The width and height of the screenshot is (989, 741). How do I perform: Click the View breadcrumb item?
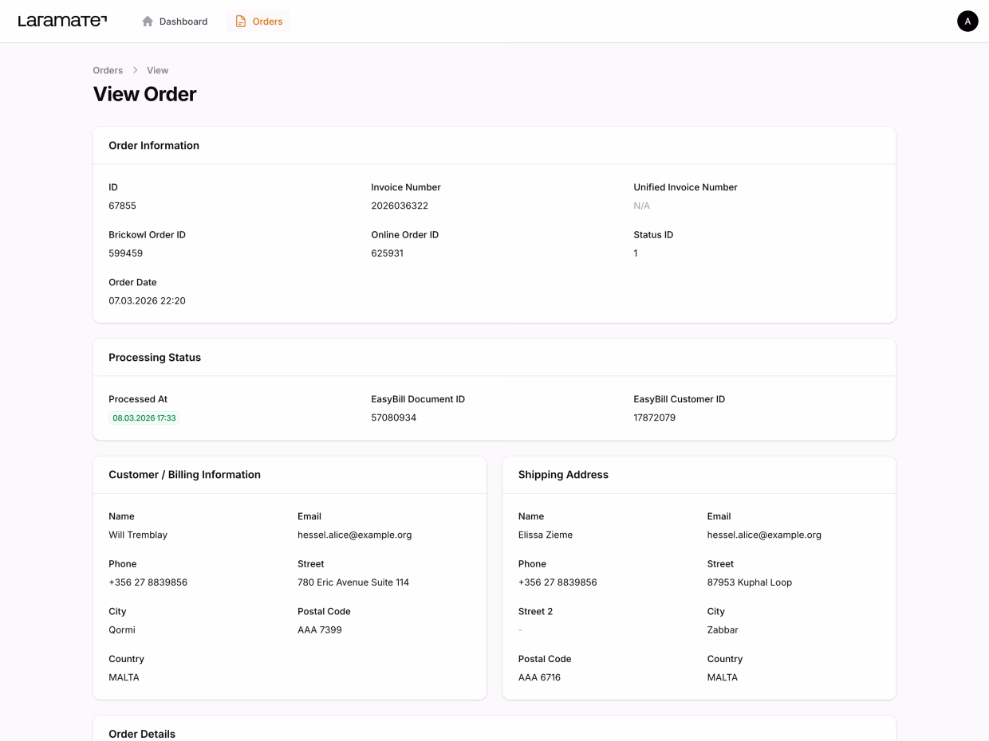157,70
